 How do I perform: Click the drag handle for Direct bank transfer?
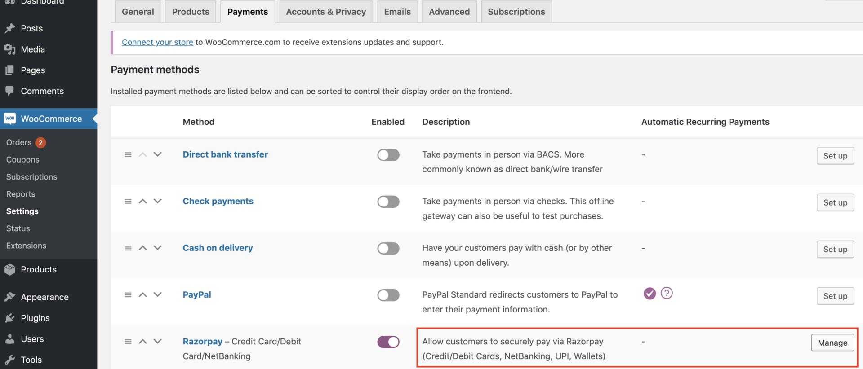click(128, 154)
